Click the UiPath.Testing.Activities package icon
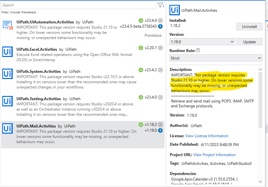Viewport: 268px width, 187px height. pyautogui.click(x=7, y=101)
